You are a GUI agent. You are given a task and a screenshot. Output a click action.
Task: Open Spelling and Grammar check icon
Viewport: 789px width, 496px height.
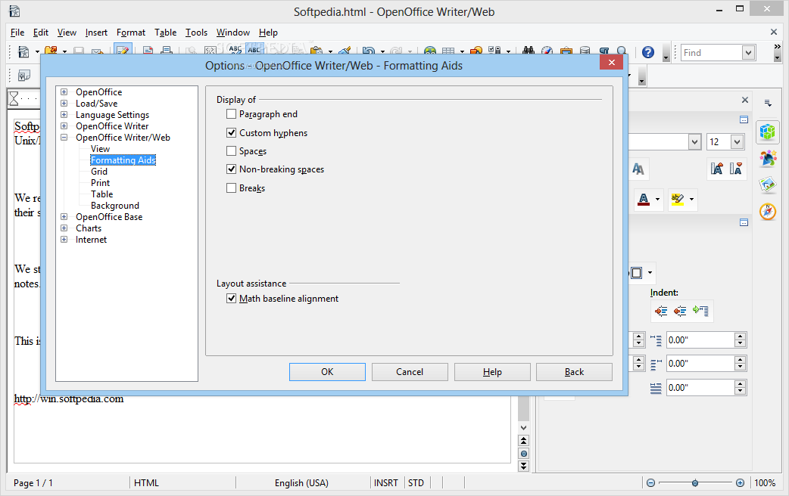click(x=235, y=51)
